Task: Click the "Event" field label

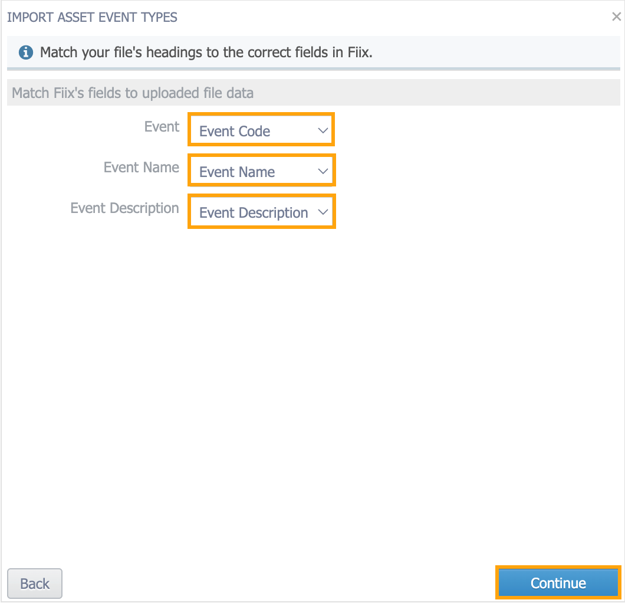Action: [x=162, y=127]
